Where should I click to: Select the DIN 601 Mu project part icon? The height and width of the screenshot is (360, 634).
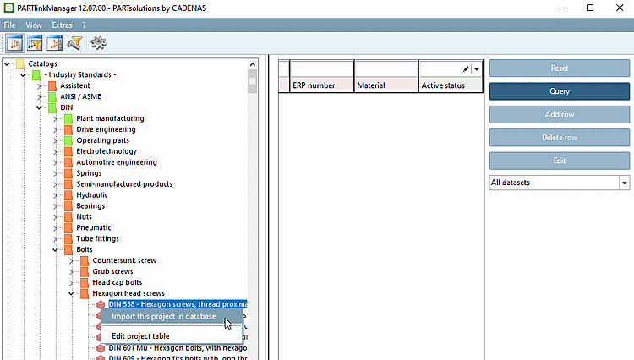(x=101, y=348)
